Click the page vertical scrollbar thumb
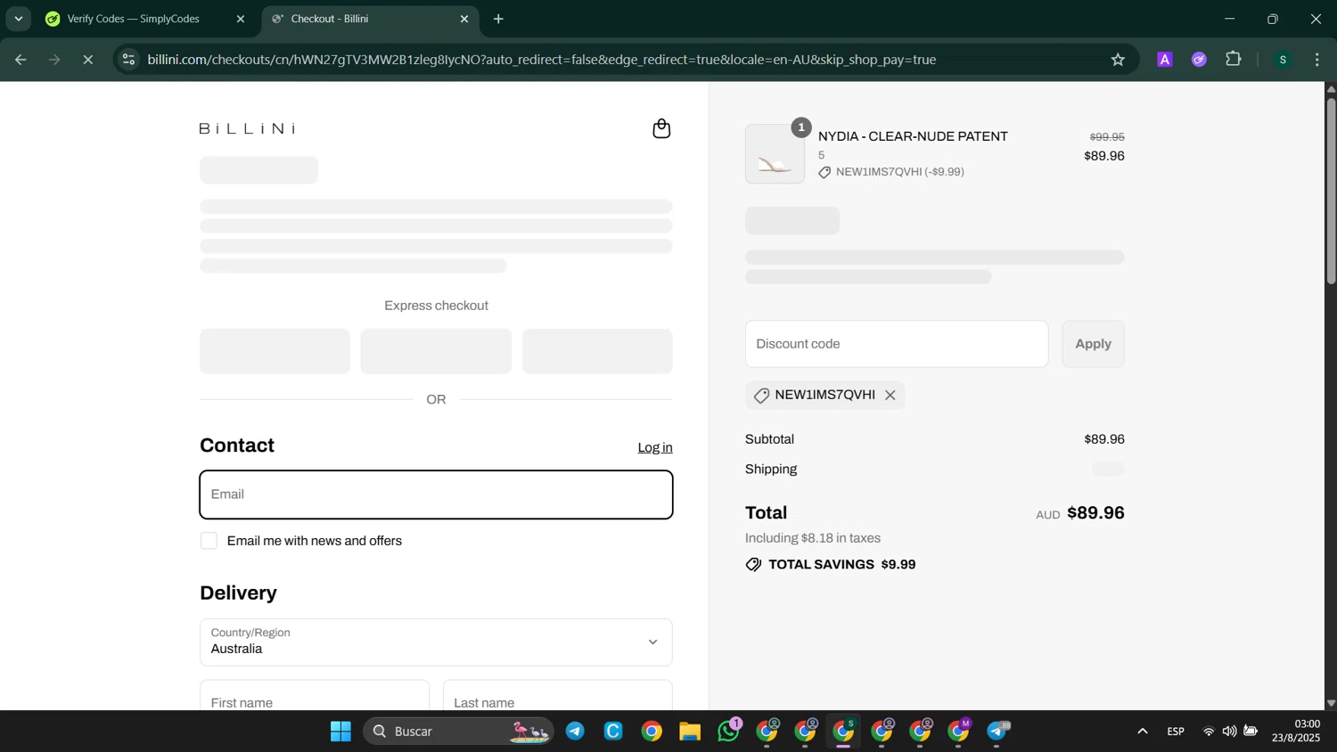This screenshot has height=752, width=1337. pos(1331,190)
